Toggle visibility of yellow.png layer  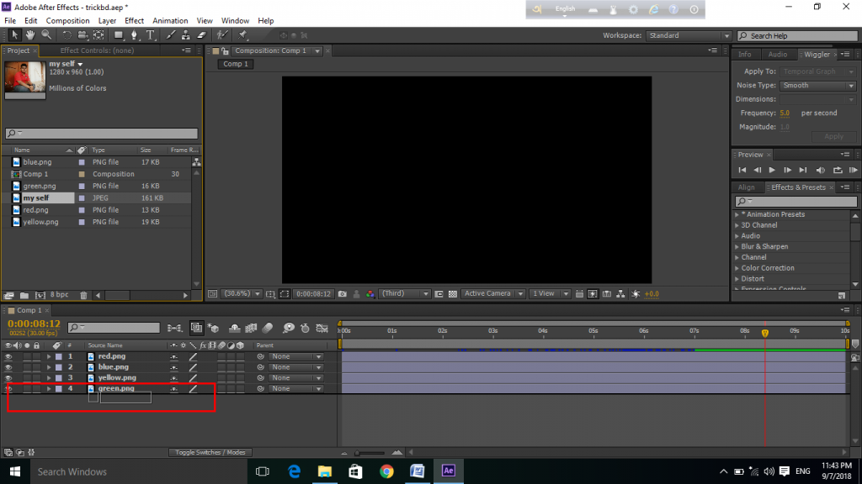click(8, 378)
